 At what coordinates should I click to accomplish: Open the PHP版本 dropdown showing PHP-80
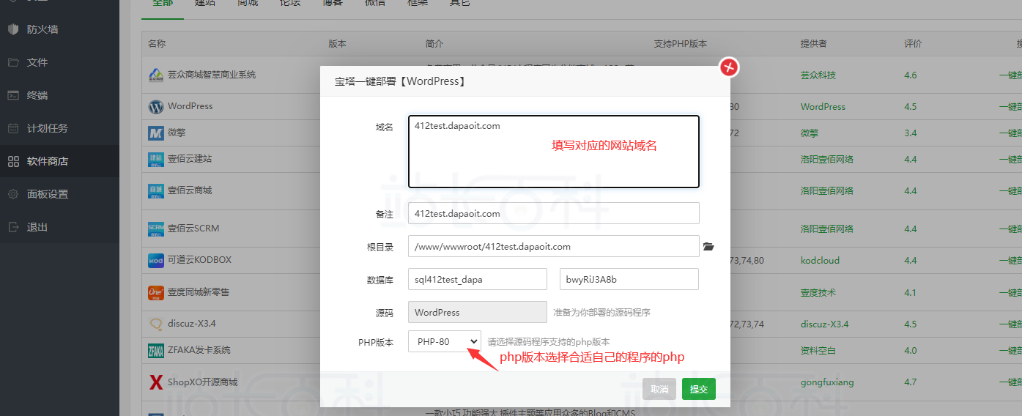pos(445,341)
